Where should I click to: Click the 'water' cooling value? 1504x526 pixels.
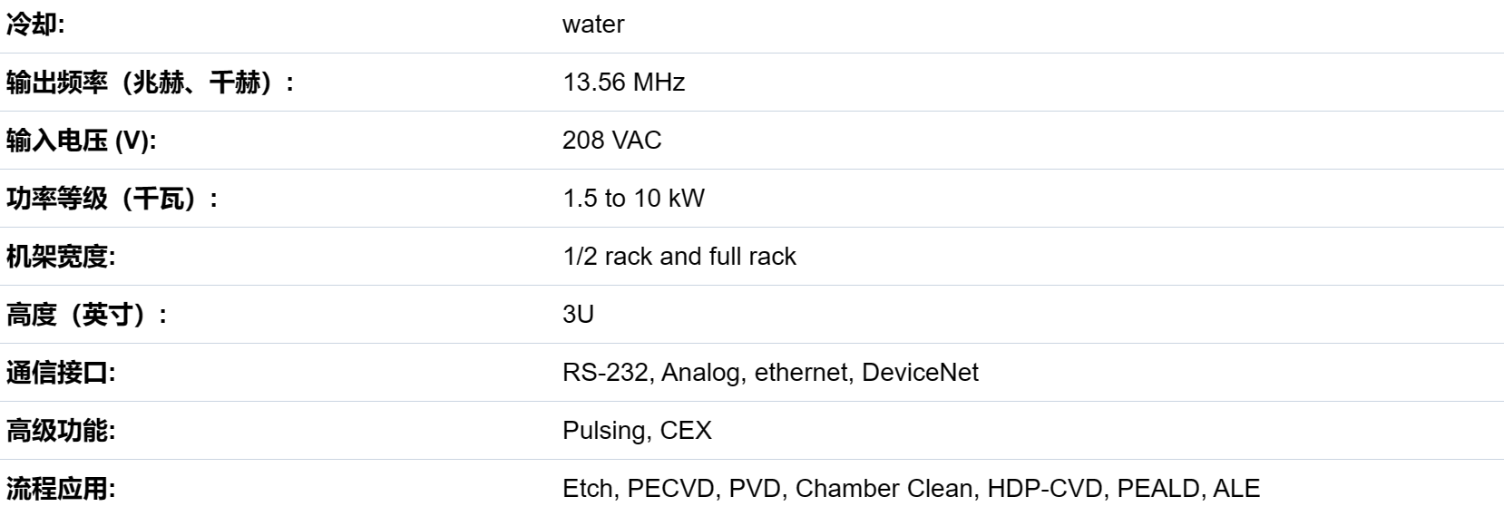click(x=593, y=24)
